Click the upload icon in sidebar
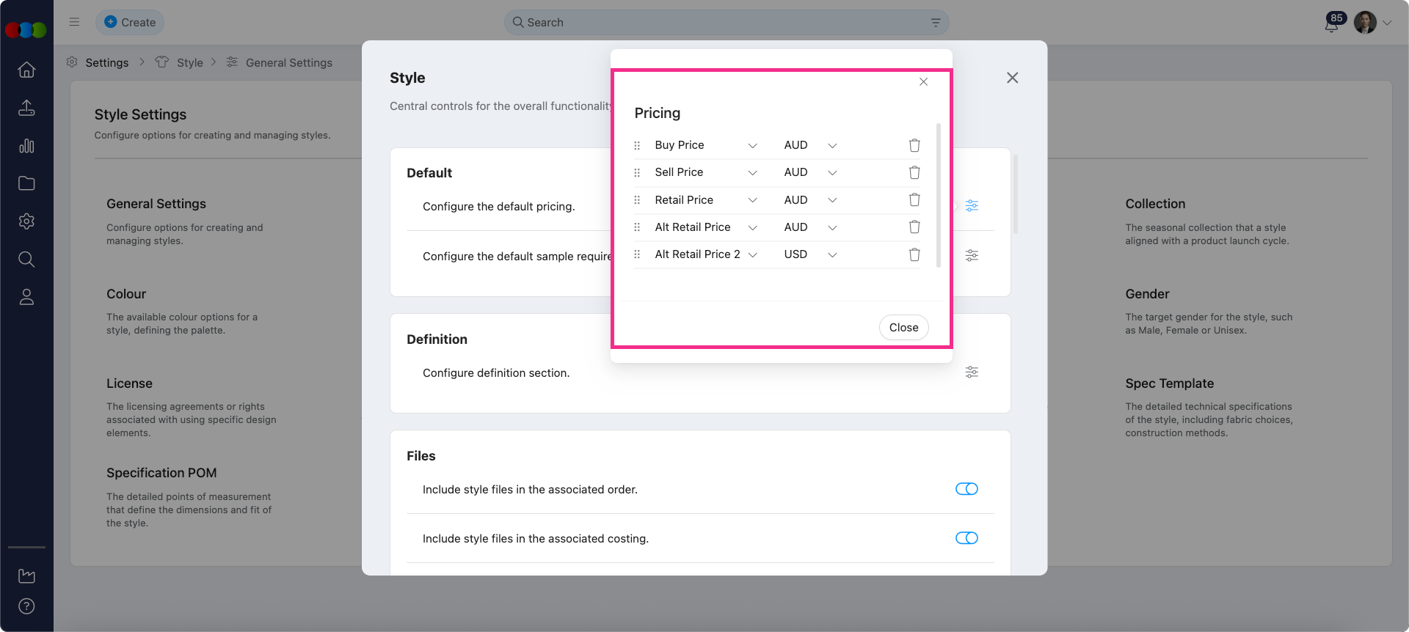Image resolution: width=1409 pixels, height=632 pixels. pyautogui.click(x=26, y=108)
